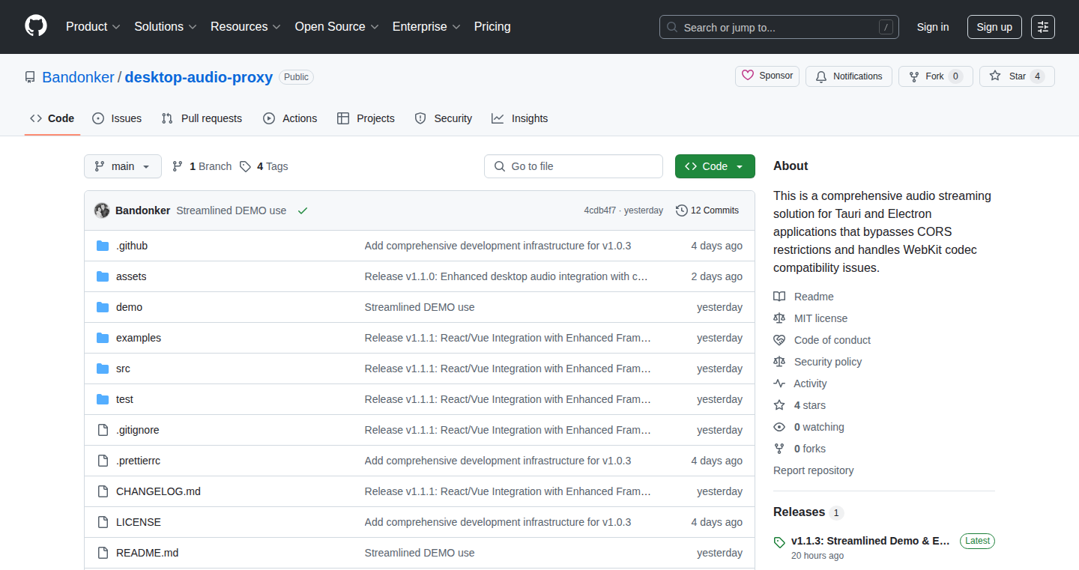The height and width of the screenshot is (570, 1079).
Task: Open the assets folder
Action: [x=131, y=276]
